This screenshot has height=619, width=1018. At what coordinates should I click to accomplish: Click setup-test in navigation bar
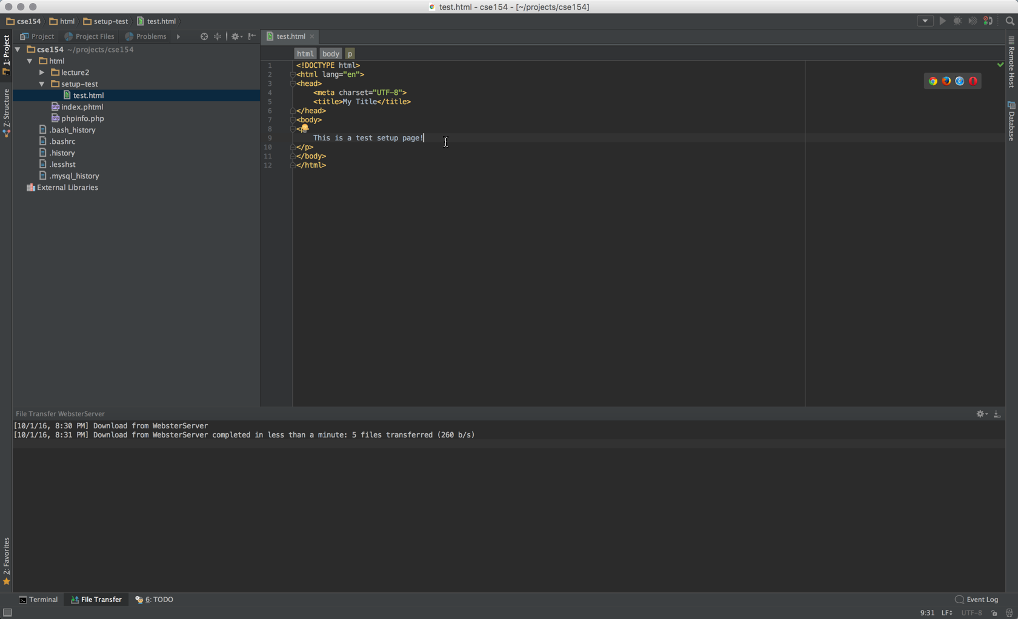click(x=105, y=21)
